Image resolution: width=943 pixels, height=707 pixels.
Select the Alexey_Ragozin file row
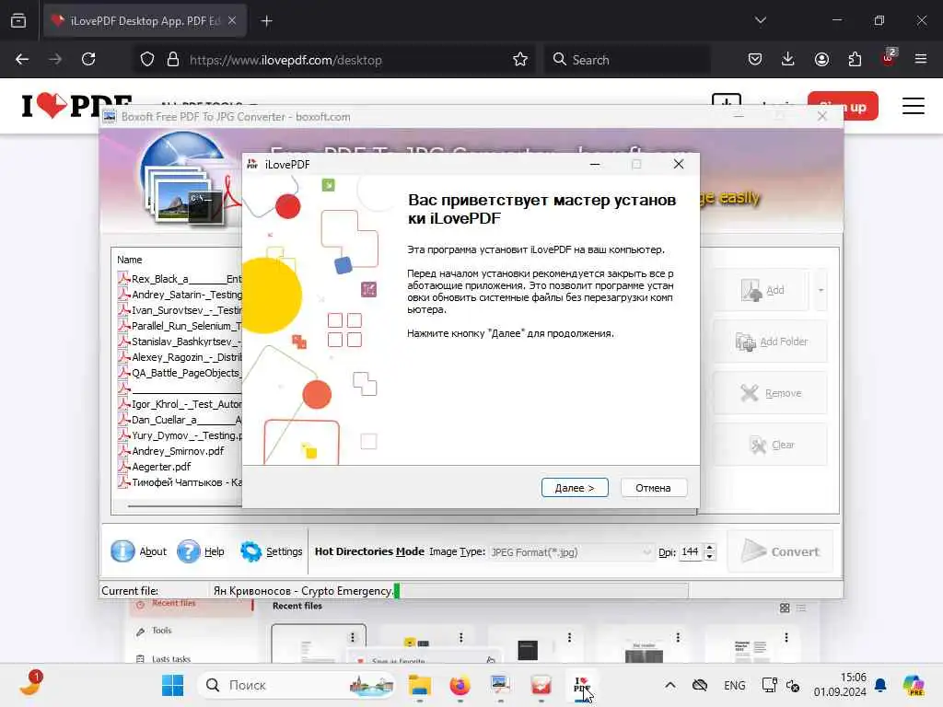pyautogui.click(x=180, y=357)
